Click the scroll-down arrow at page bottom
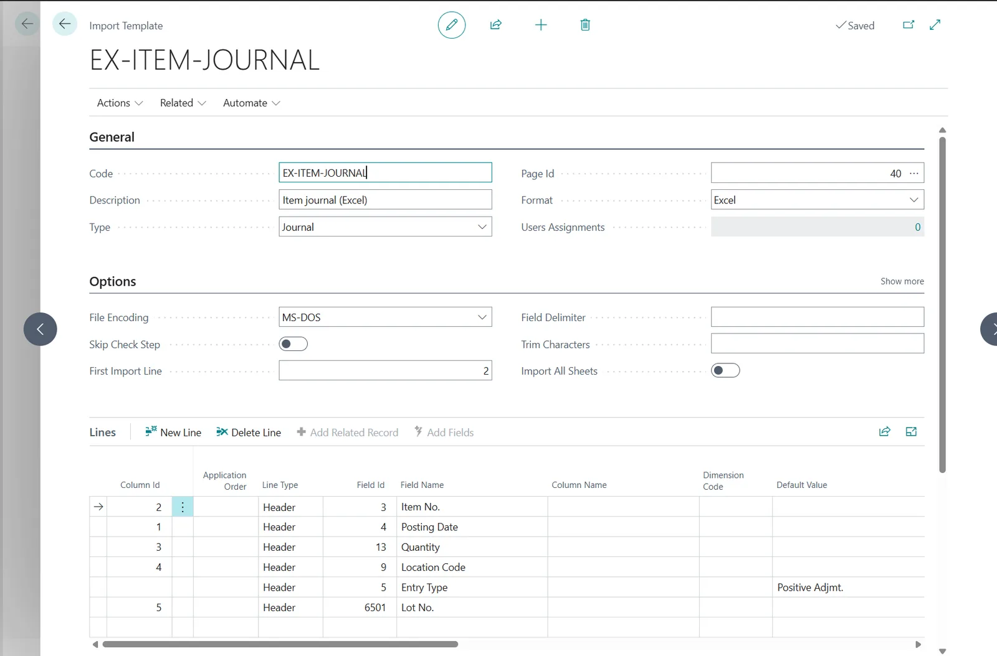 [942, 651]
